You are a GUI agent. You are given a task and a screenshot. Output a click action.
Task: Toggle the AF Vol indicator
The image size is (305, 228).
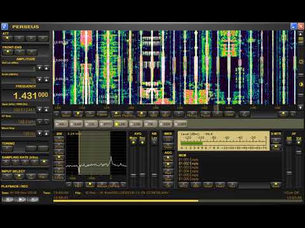[299, 142]
